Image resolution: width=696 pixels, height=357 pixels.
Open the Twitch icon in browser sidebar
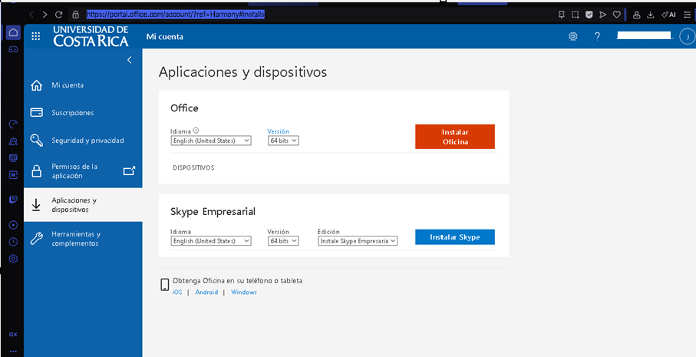(13, 200)
